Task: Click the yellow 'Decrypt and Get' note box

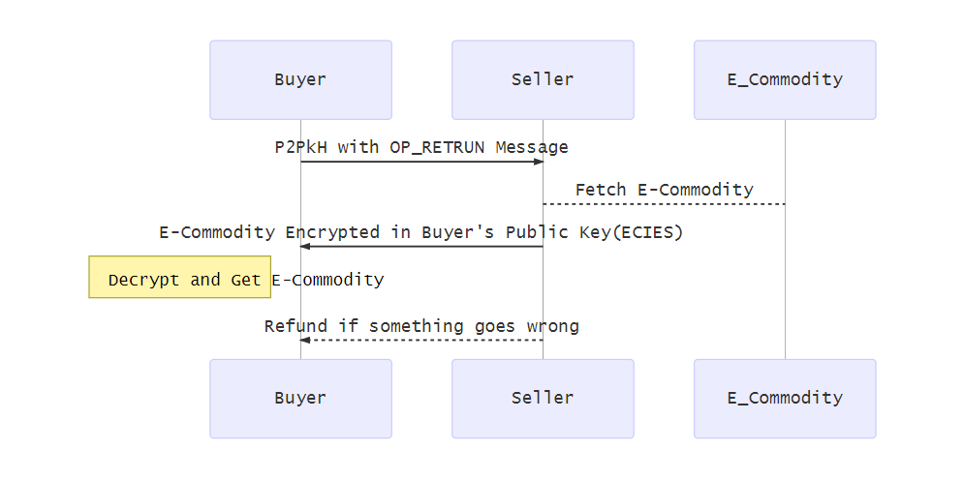Action: tap(179, 277)
